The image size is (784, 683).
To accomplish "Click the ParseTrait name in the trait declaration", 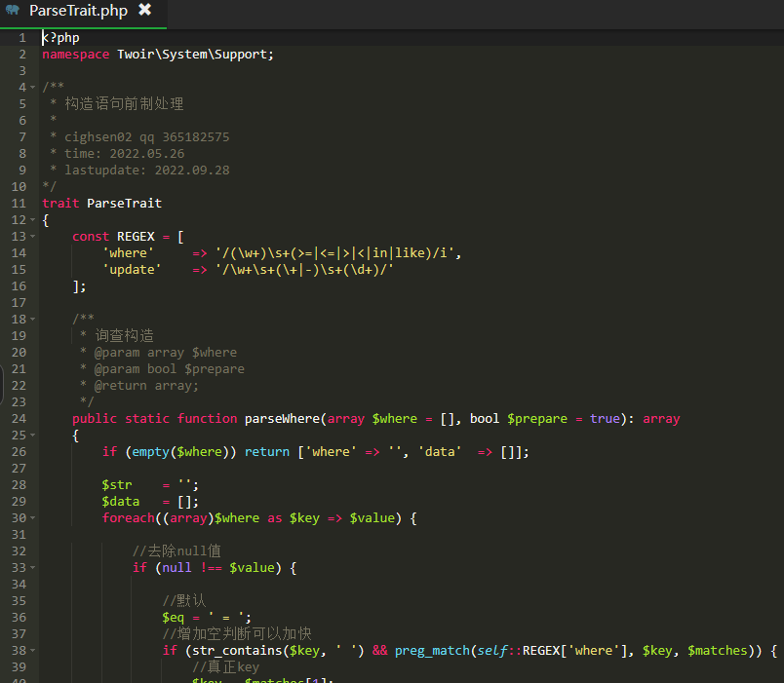I will [124, 203].
